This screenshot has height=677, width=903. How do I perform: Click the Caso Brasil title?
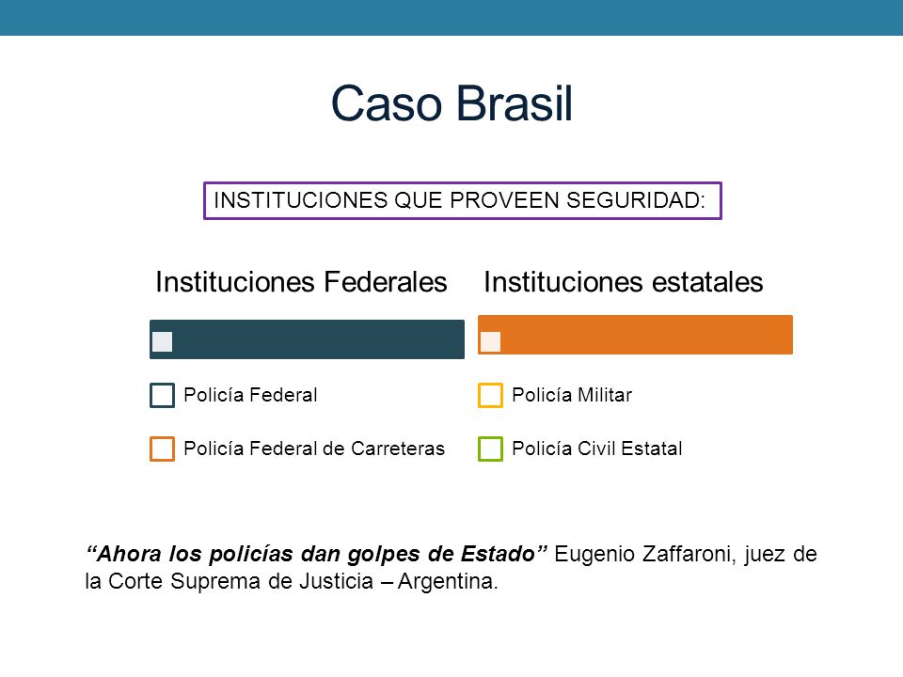click(x=451, y=103)
